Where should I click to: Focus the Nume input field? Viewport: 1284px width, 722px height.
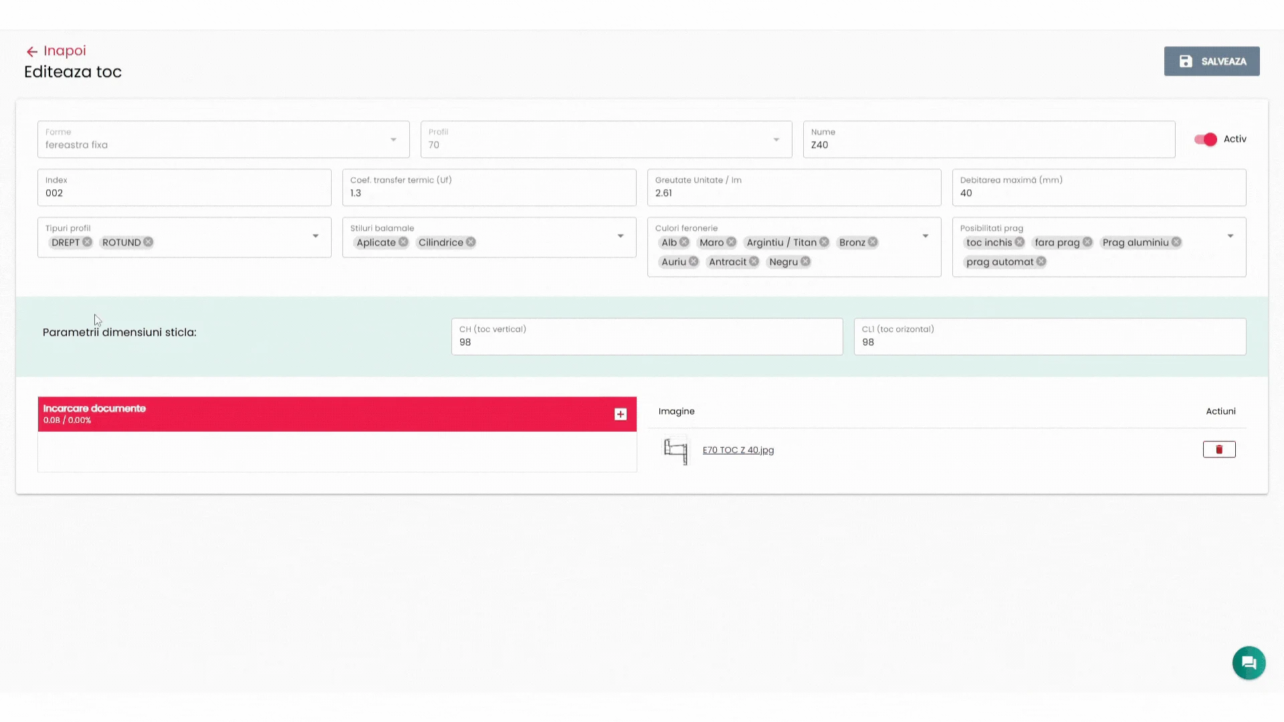(x=989, y=139)
